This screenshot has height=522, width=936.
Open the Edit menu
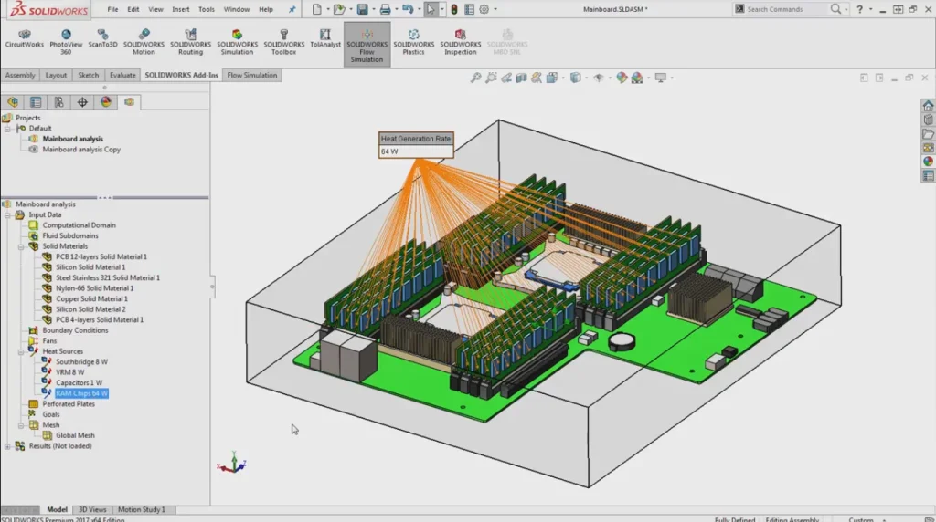(x=133, y=9)
